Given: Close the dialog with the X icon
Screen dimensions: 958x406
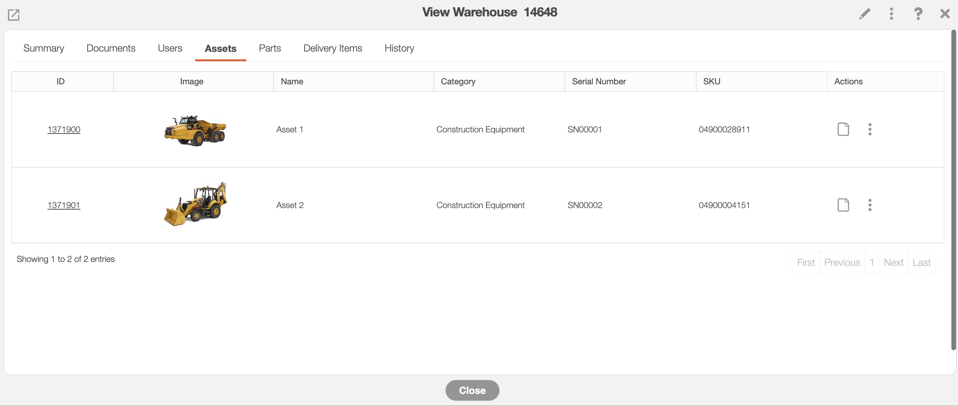Looking at the screenshot, I should point(945,14).
